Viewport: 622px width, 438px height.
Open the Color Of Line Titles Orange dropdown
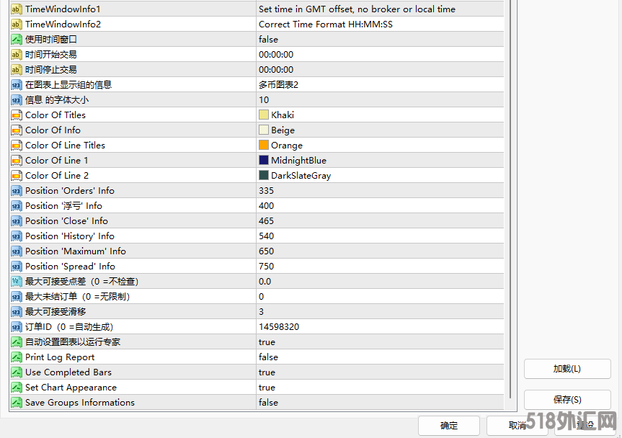point(379,146)
